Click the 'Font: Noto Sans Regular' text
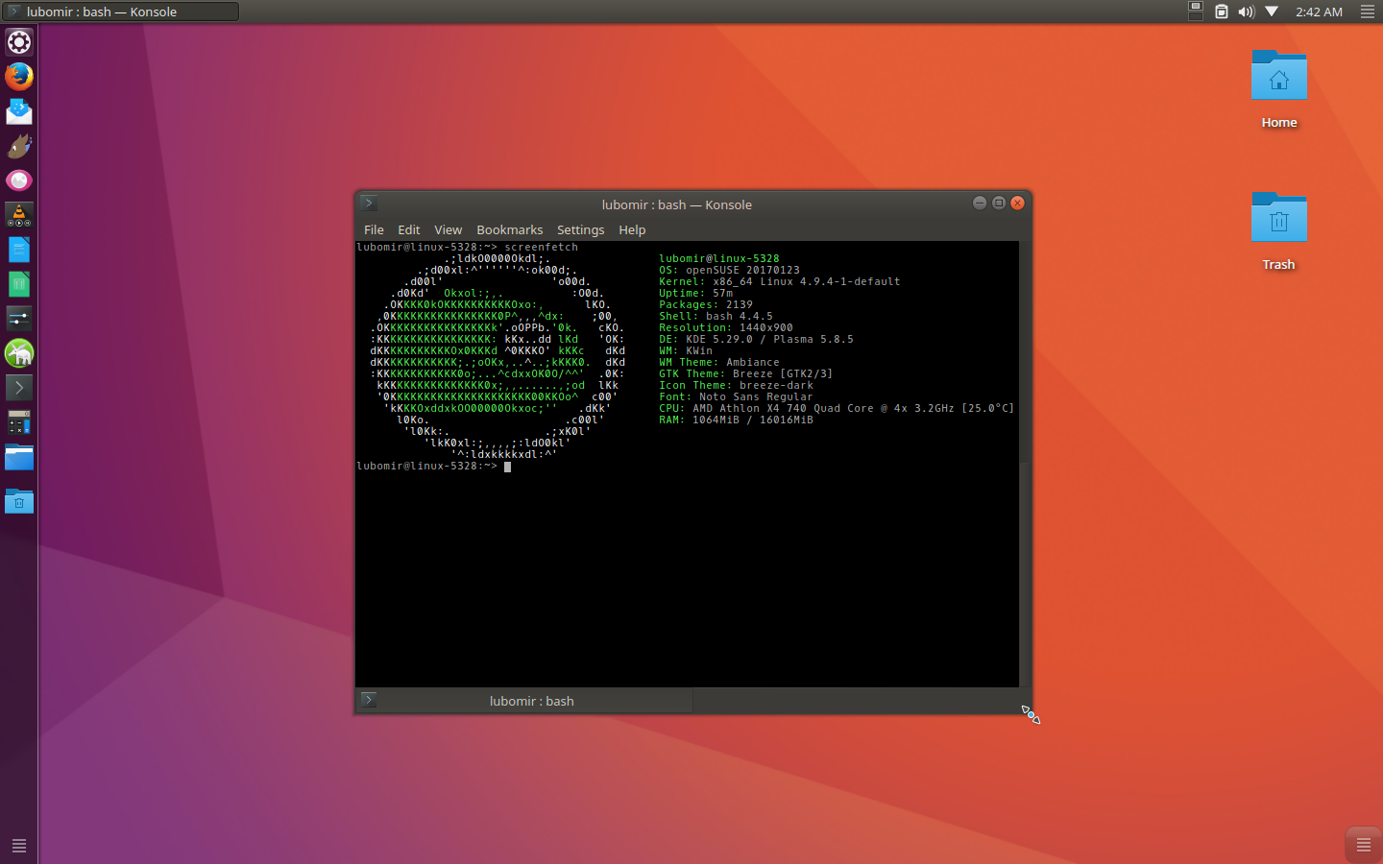This screenshot has height=864, width=1383. [736, 397]
